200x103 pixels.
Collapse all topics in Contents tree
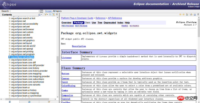coord(50,15)
